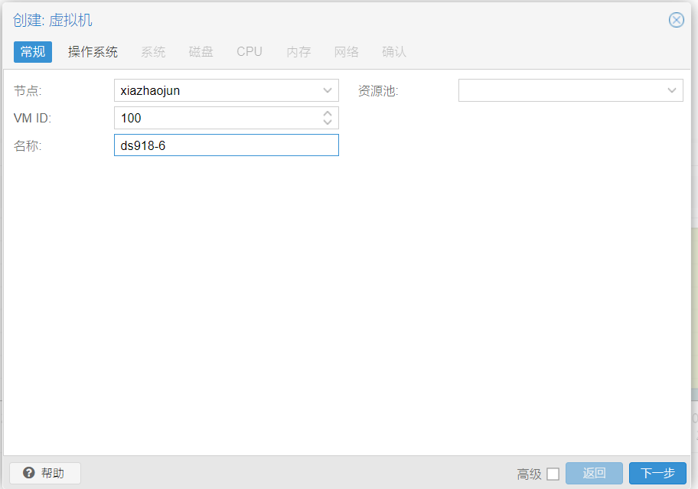Select the 内存 tab
Image resolution: width=698 pixels, height=489 pixels.
pyautogui.click(x=298, y=52)
